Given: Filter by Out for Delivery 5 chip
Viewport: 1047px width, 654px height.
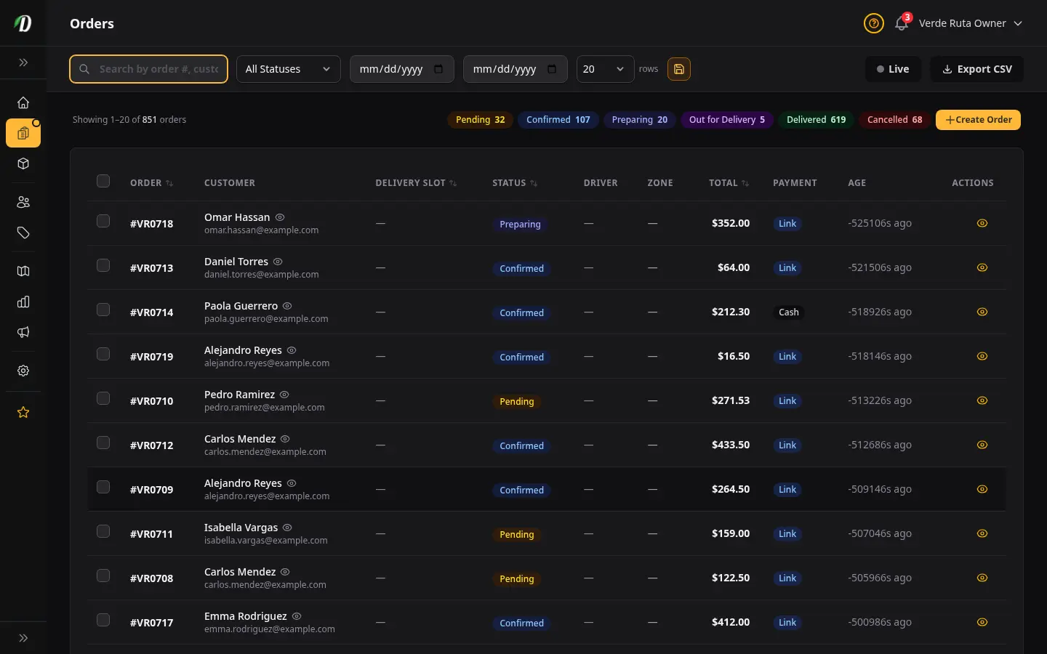Looking at the screenshot, I should click(x=727, y=120).
